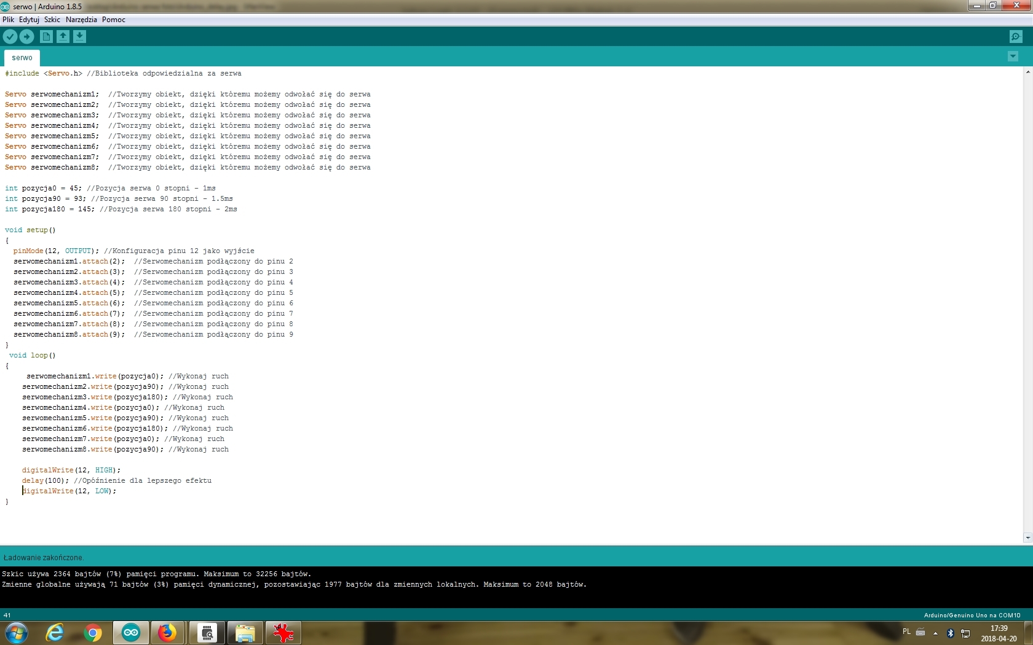Click the editor scrollbar down arrow
The height and width of the screenshot is (645, 1033).
pos(1027,537)
